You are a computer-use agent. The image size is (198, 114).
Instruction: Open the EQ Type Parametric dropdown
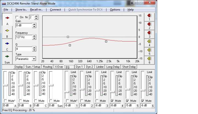34,59
